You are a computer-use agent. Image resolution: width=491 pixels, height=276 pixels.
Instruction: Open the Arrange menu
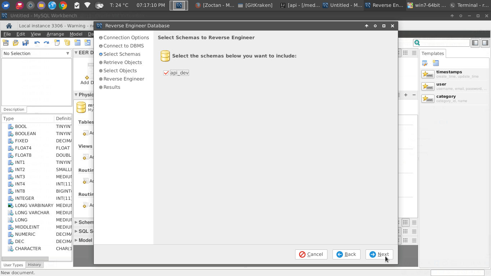tap(55, 34)
